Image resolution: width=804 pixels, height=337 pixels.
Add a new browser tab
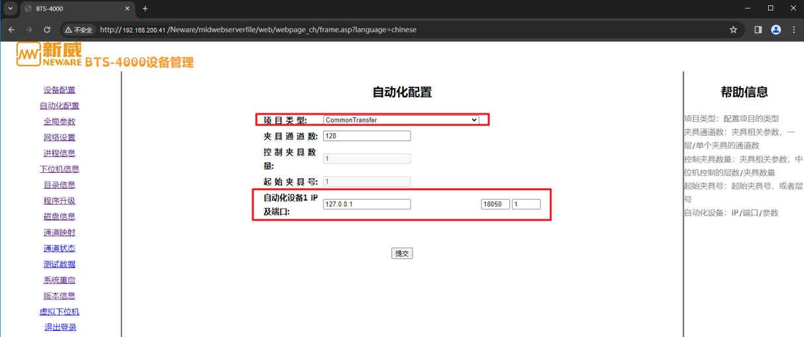click(x=145, y=9)
